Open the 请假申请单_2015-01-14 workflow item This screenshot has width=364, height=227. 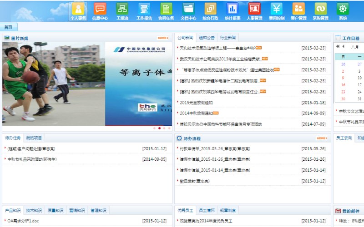tap(215, 170)
